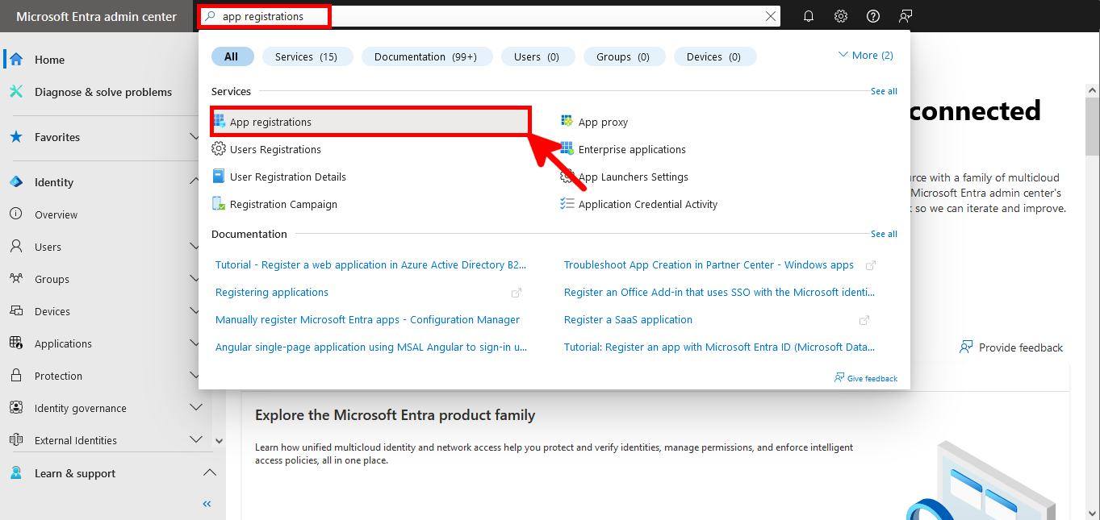Open the Registering applications documentation link

271,292
